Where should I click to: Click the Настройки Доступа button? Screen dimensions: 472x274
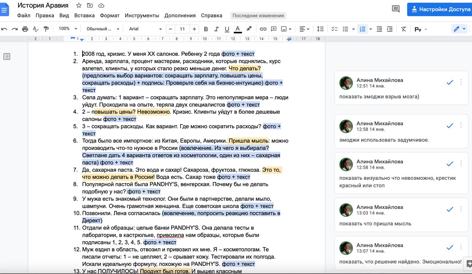[x=440, y=9]
